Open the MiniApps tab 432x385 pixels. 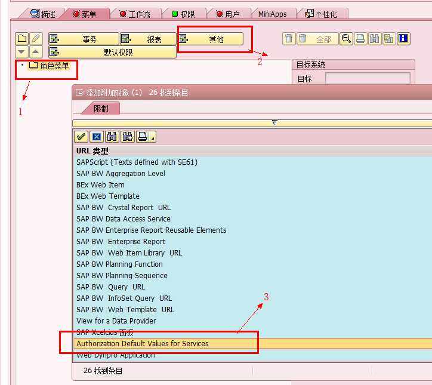273,14
